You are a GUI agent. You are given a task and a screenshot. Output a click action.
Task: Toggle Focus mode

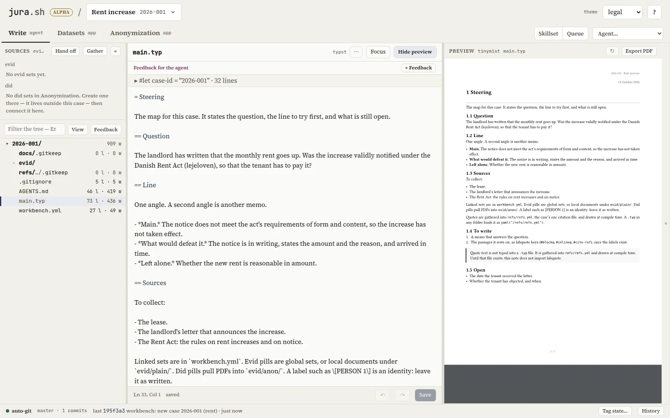click(378, 52)
